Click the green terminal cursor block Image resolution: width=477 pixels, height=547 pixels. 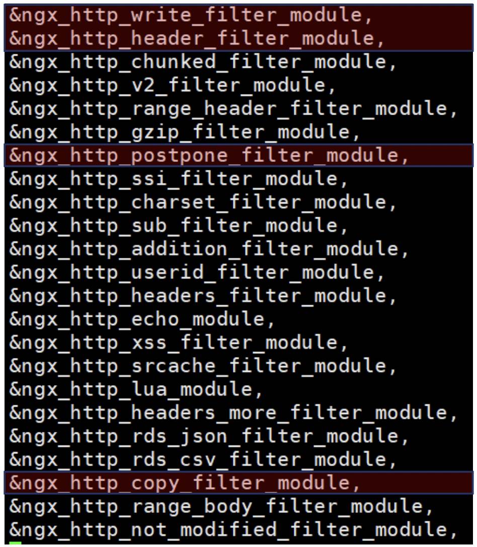pyautogui.click(x=15, y=544)
